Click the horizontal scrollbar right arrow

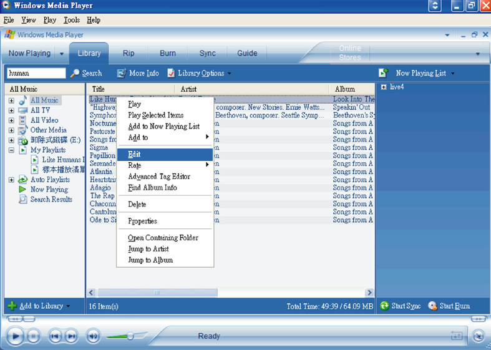pos(369,293)
